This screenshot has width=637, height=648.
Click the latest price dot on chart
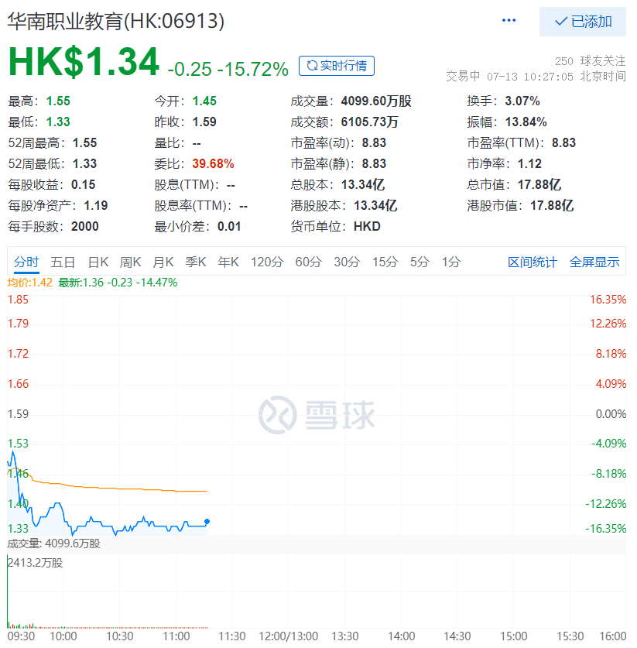pos(207,522)
